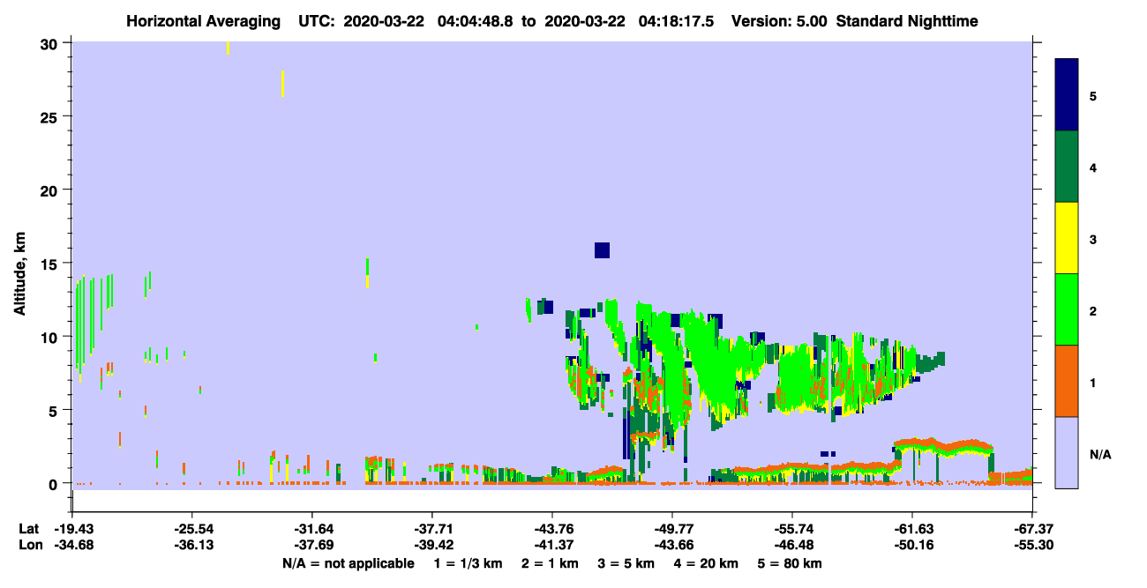The width and height of the screenshot is (1147, 588).
Task: Click longitude value -55.30
Action: (x=1032, y=545)
